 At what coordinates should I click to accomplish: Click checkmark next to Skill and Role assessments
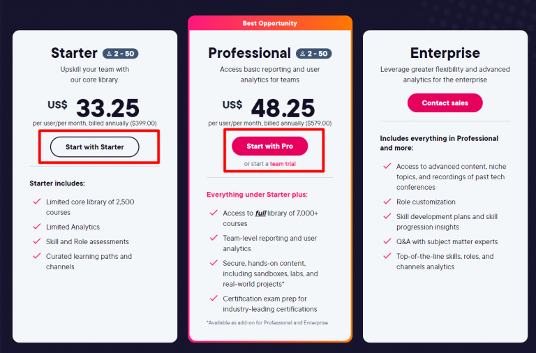point(37,241)
